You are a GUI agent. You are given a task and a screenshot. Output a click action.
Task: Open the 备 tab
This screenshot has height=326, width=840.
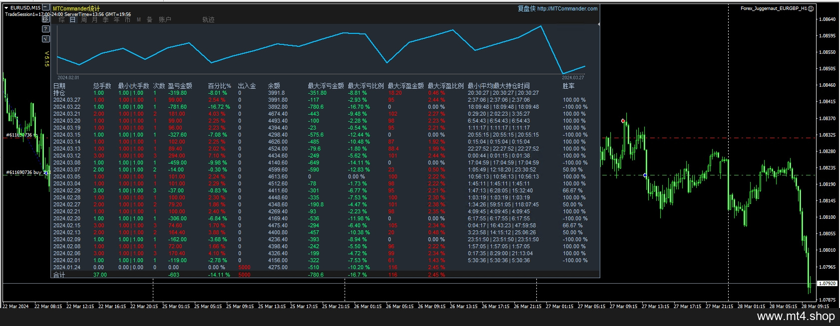pyautogui.click(x=149, y=19)
